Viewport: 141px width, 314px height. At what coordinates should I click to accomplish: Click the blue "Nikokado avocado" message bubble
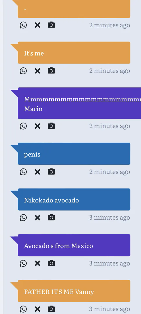pyautogui.click(x=74, y=200)
